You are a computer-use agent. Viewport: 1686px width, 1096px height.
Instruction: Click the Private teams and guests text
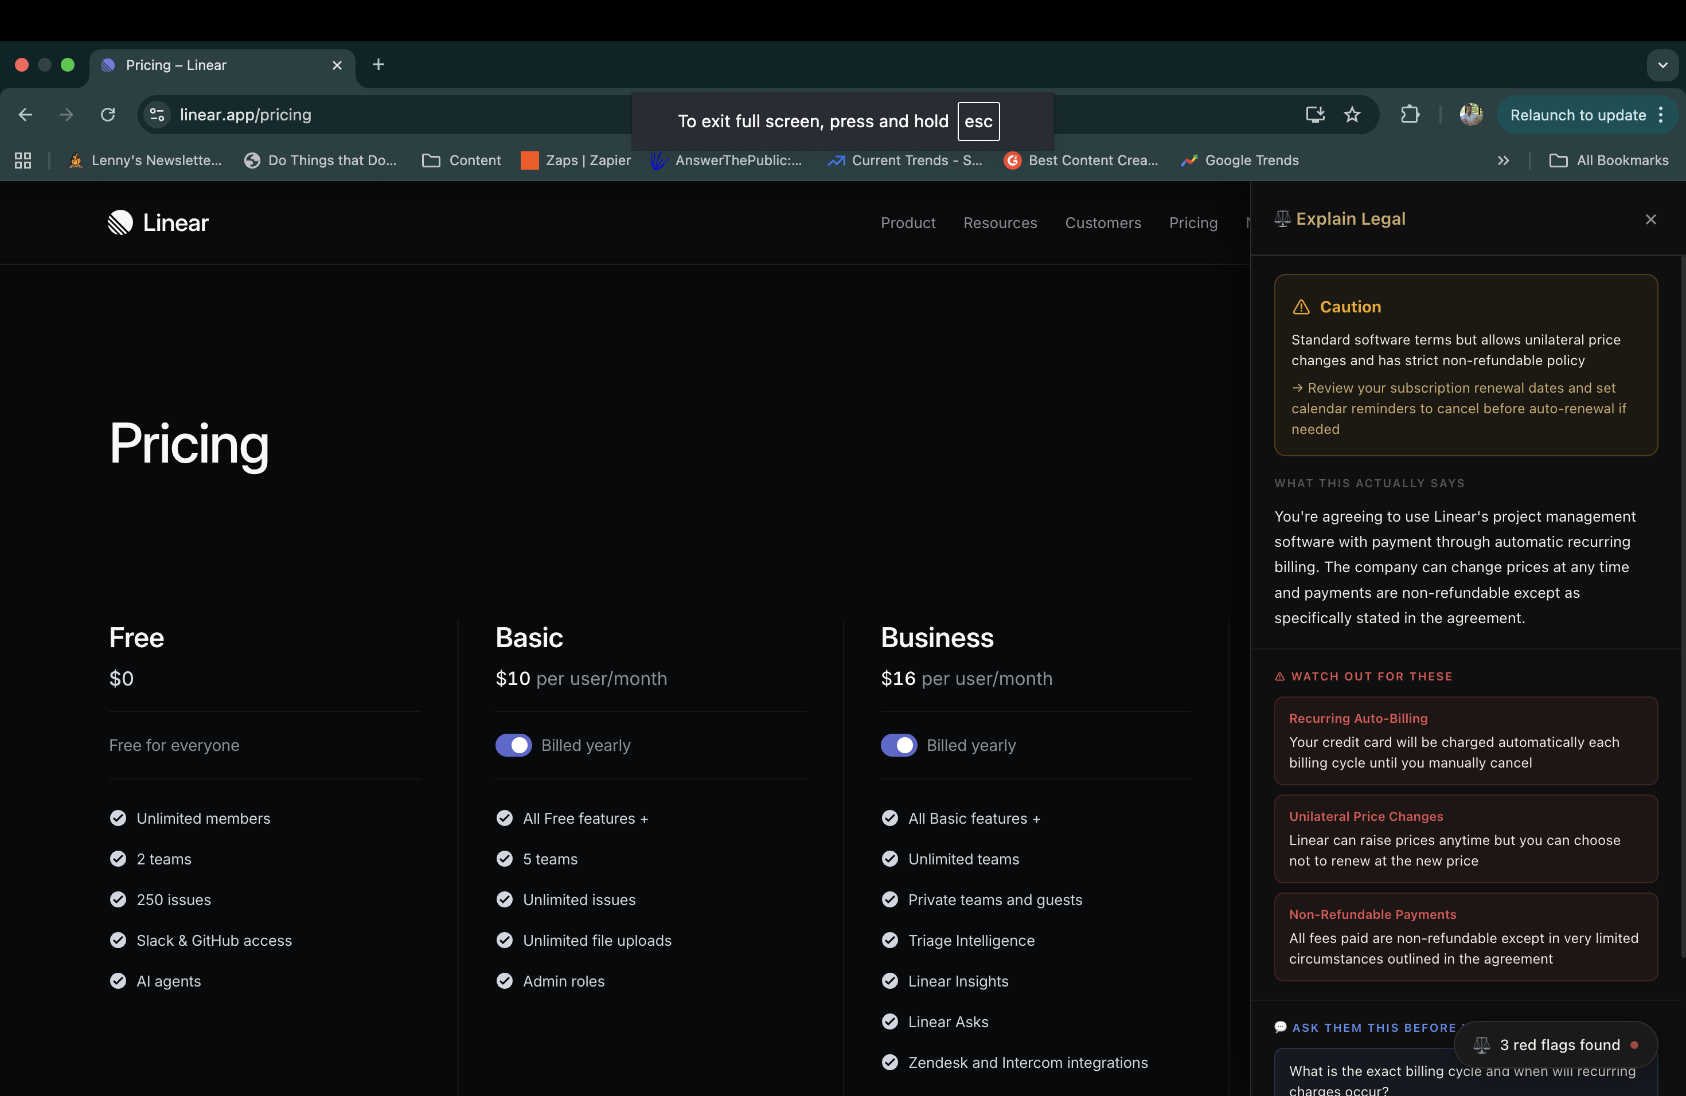pos(996,900)
